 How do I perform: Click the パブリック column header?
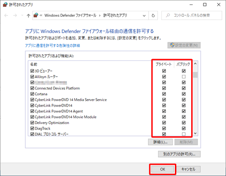[183, 65]
